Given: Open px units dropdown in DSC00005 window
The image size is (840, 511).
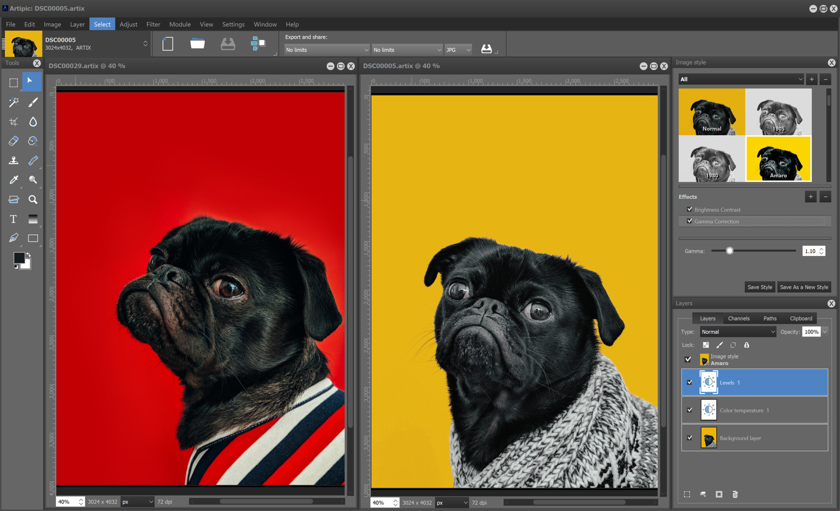Looking at the screenshot, I should (452, 502).
